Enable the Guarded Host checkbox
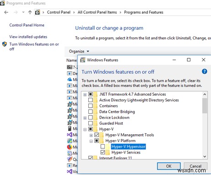The width and height of the screenshot is (211, 175). coord(91,123)
